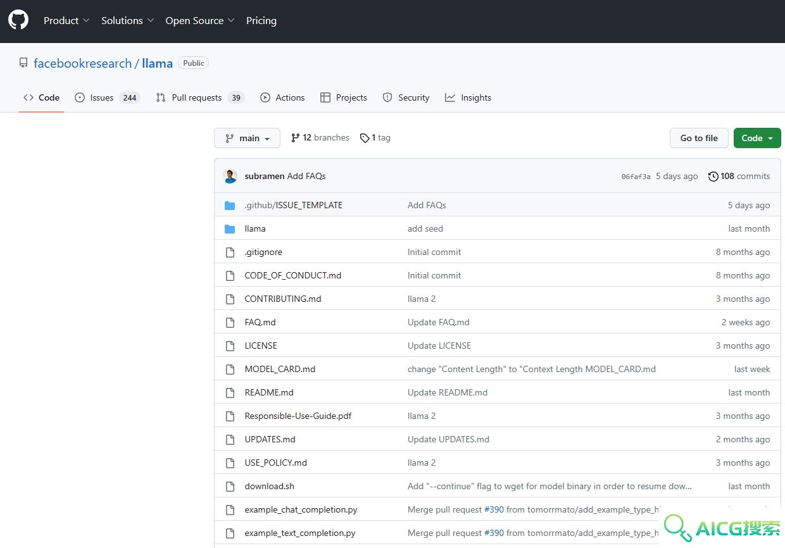Open example_chat_completion.py
Screen dimensions: 785x548
coord(301,510)
